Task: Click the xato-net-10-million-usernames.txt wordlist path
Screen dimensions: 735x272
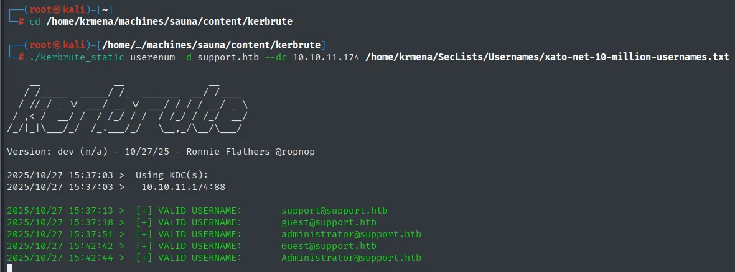Action: pos(547,57)
